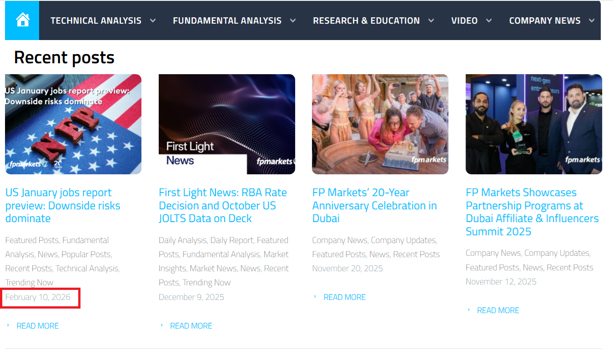613x355 pixels.
Task: Open the Company News nav menu
Action: 545,20
